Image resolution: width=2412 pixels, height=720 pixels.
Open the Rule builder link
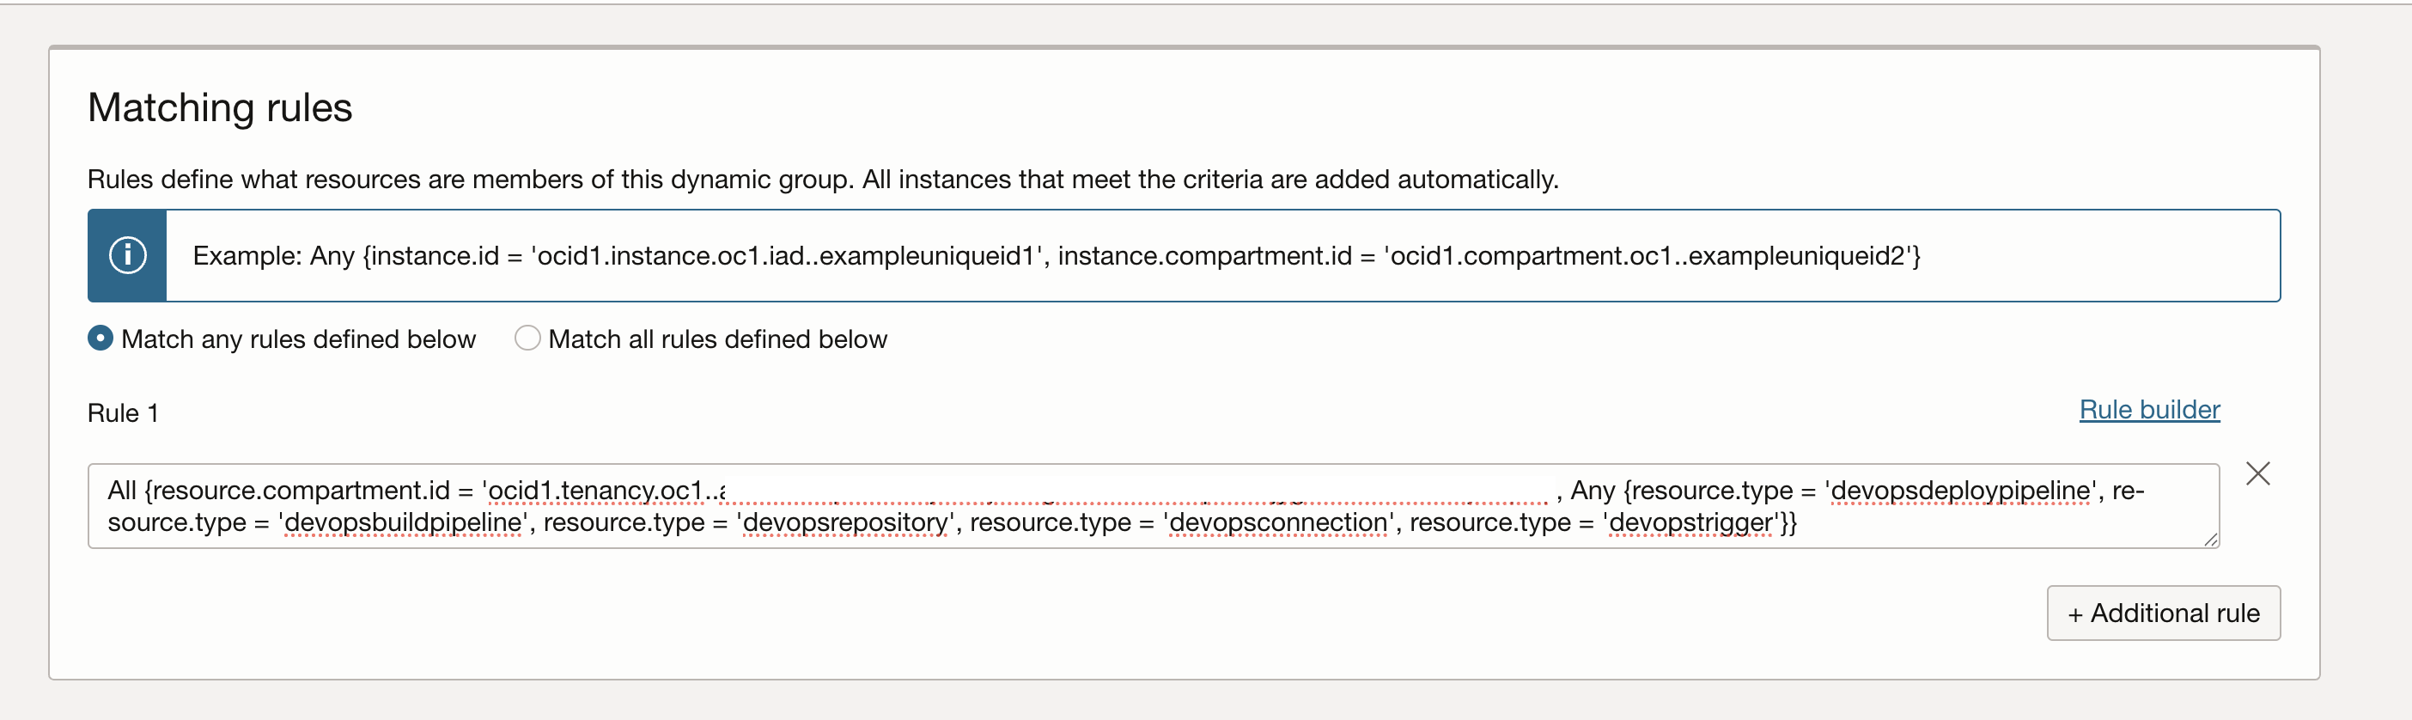(x=2149, y=410)
